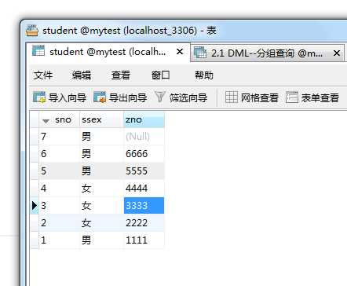The width and height of the screenshot is (347, 286).
Task: Click the current row indicator arrow
Action: (35, 206)
